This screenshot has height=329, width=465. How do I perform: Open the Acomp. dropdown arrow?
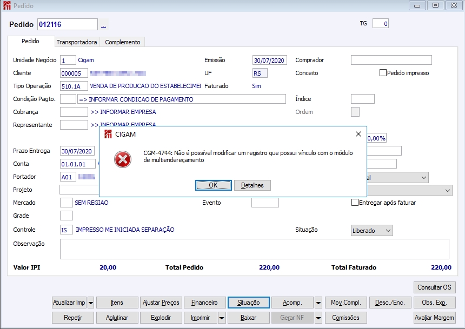point(318,303)
